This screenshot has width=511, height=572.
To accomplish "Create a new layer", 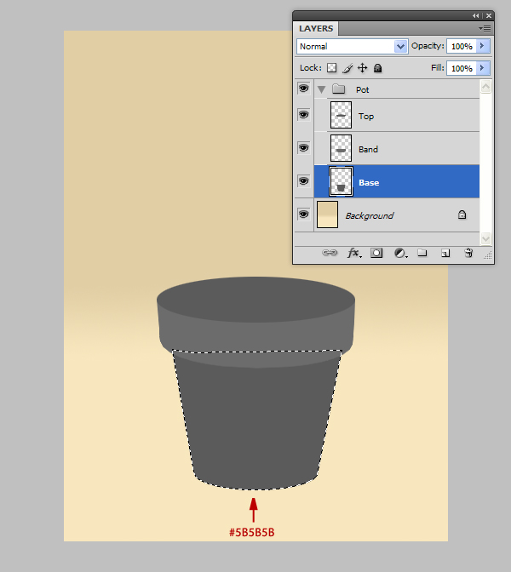I will [x=445, y=253].
